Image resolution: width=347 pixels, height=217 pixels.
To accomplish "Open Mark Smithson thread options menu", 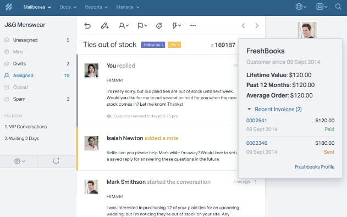I will pos(255,182).
